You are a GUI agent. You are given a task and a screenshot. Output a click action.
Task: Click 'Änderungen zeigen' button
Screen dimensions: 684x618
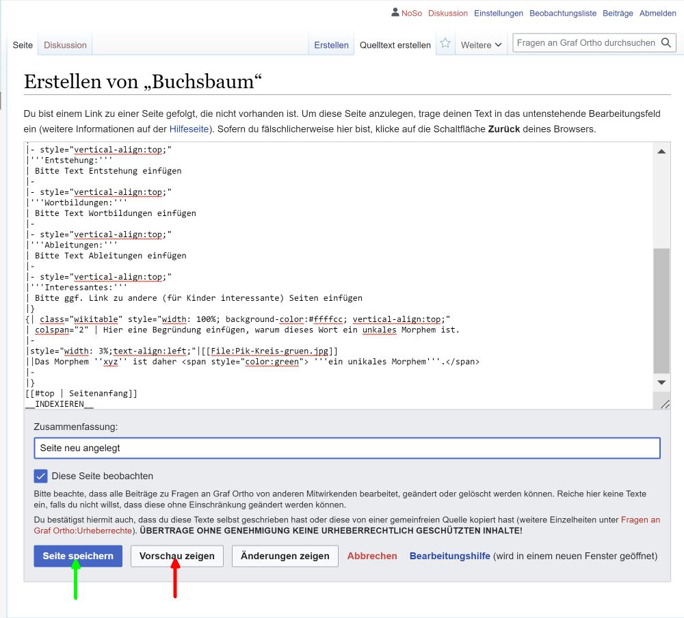coord(285,556)
